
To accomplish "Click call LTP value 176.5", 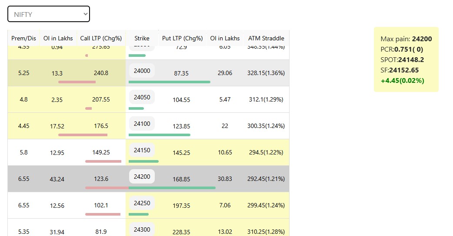I will [x=101, y=126].
